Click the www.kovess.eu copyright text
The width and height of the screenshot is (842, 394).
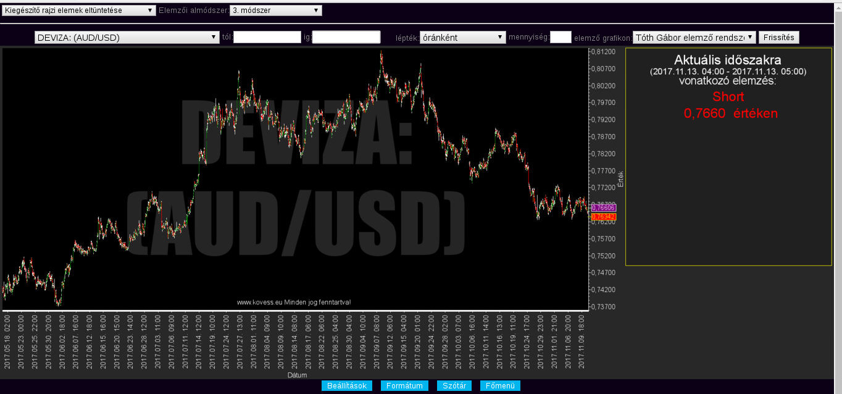(x=294, y=303)
